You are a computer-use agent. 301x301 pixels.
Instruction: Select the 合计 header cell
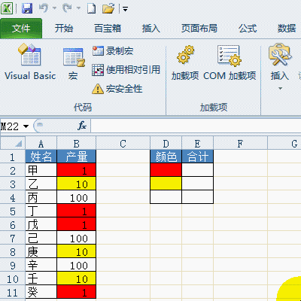tap(197, 157)
